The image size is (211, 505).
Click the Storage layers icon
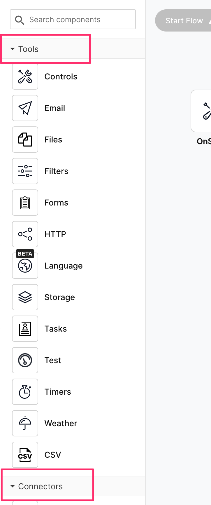25,297
